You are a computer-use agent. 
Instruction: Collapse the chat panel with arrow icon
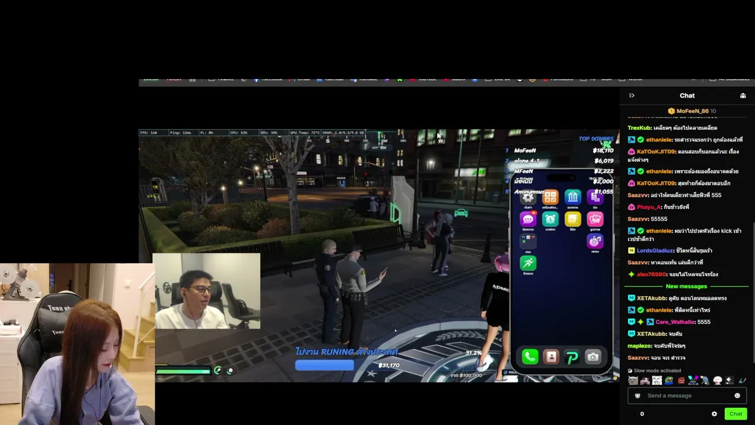pyautogui.click(x=632, y=96)
